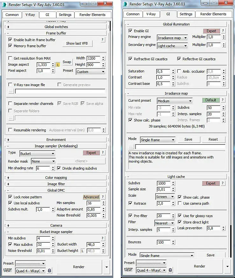235x278 pixels.
Task: Browse for irradiance map file path
Action: tap(131, 147)
